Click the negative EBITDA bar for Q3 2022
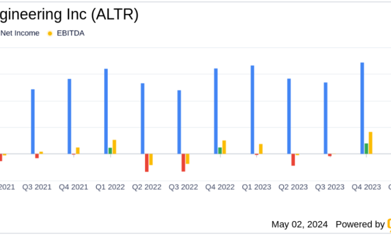This screenshot has width=391, height=235. point(187,159)
